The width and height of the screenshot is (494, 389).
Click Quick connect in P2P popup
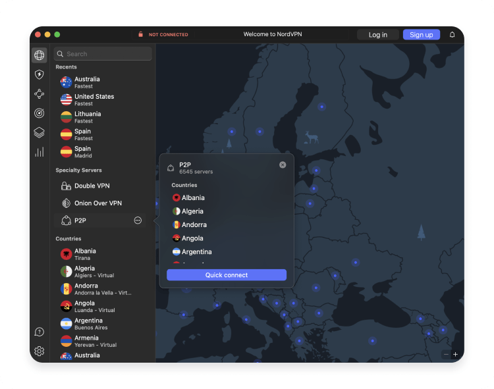[227, 274]
